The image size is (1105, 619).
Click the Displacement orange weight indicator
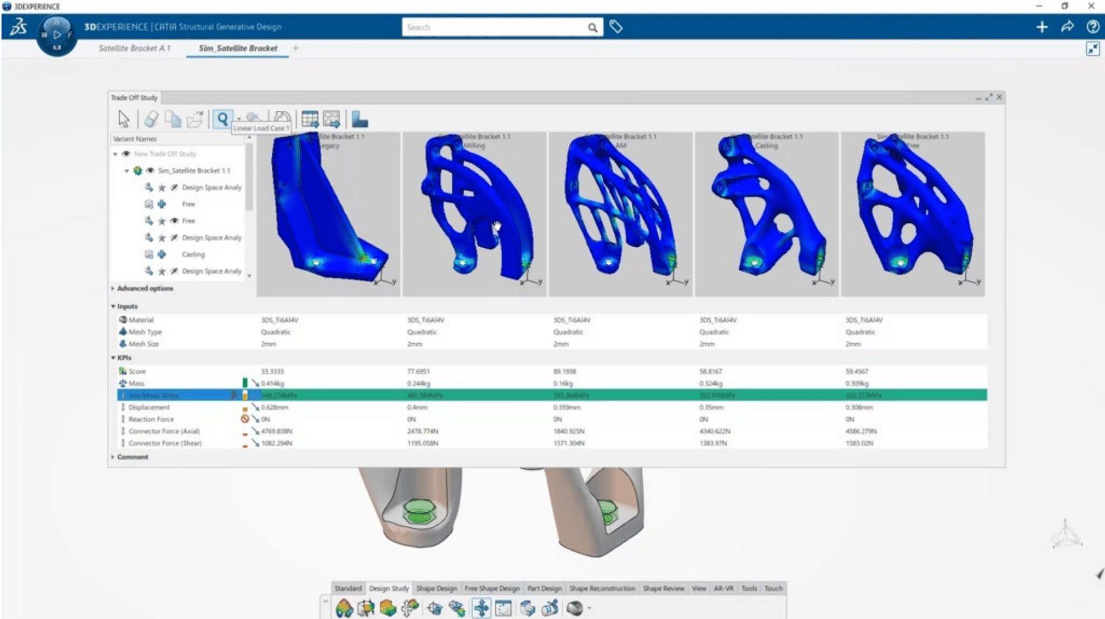point(245,409)
